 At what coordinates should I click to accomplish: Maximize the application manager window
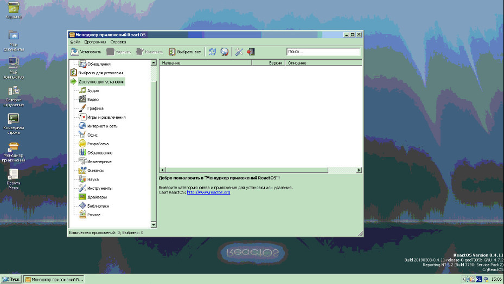click(x=353, y=35)
